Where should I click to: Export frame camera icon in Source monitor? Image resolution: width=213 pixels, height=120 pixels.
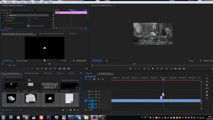pos(69,69)
